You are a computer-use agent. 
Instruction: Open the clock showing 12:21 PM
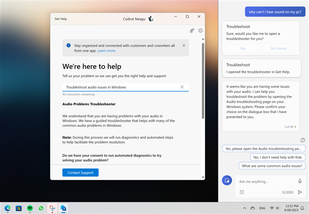292,208
